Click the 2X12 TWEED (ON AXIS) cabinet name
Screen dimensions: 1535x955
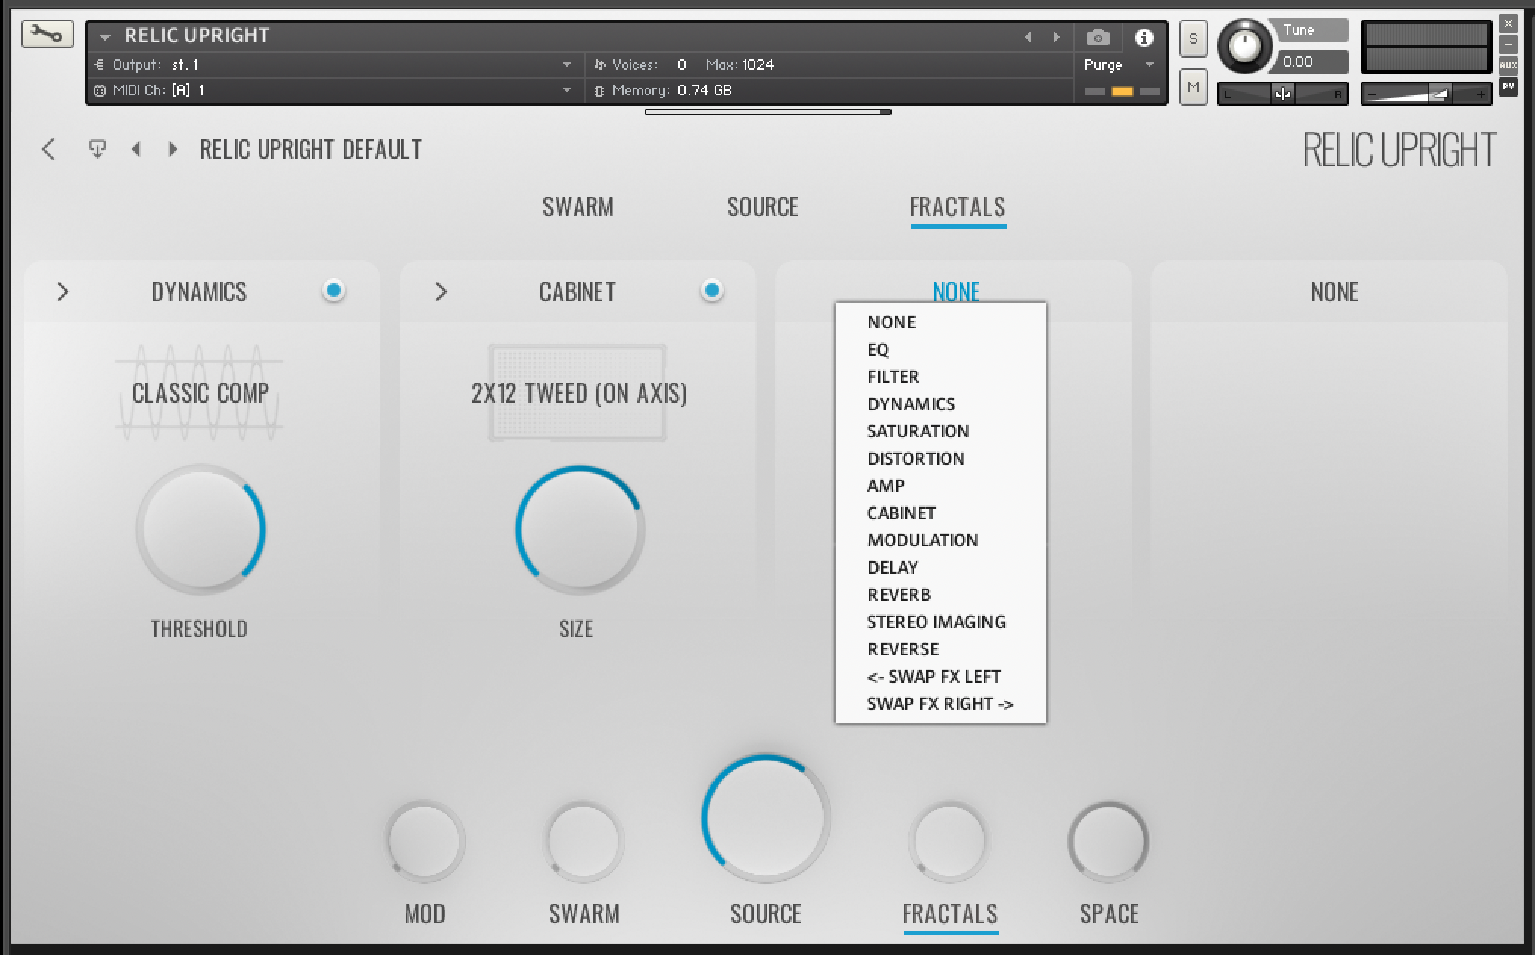click(x=579, y=393)
